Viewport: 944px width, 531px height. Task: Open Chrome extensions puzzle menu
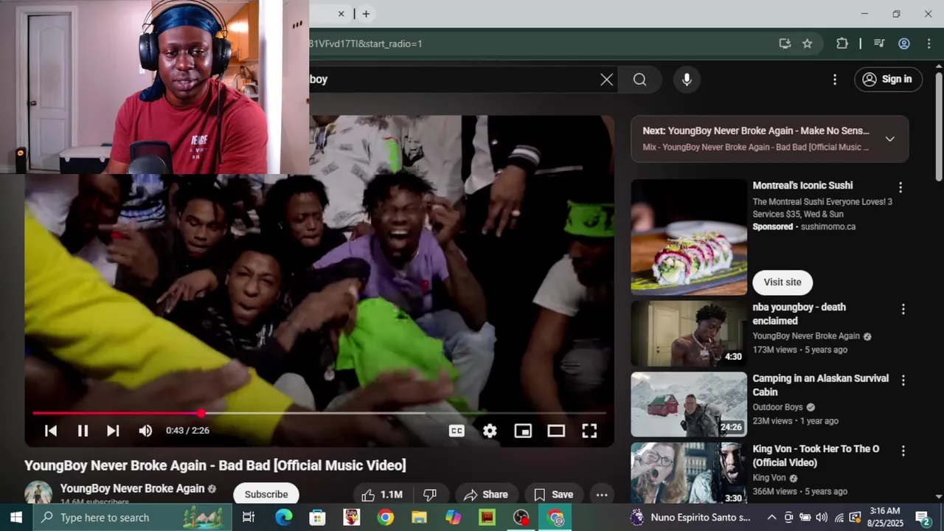click(842, 44)
